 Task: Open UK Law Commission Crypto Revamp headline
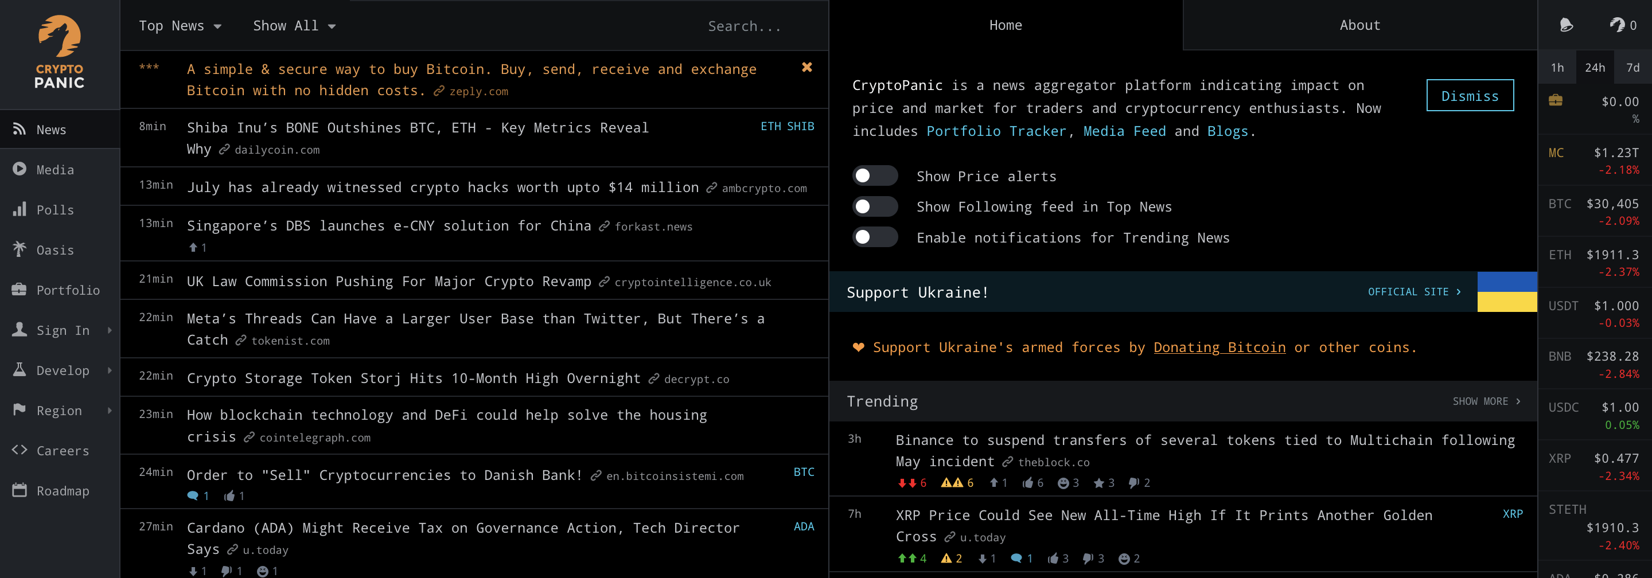click(389, 282)
